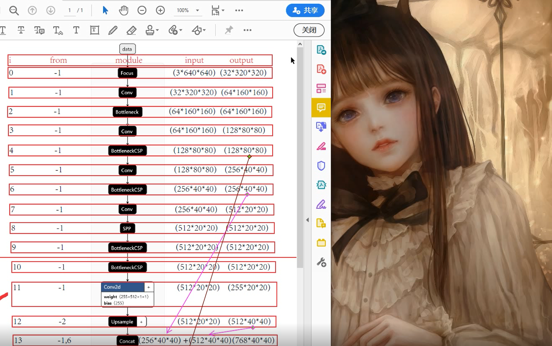Activate the selection arrow tool
This screenshot has width=552, height=346.
coord(105,10)
